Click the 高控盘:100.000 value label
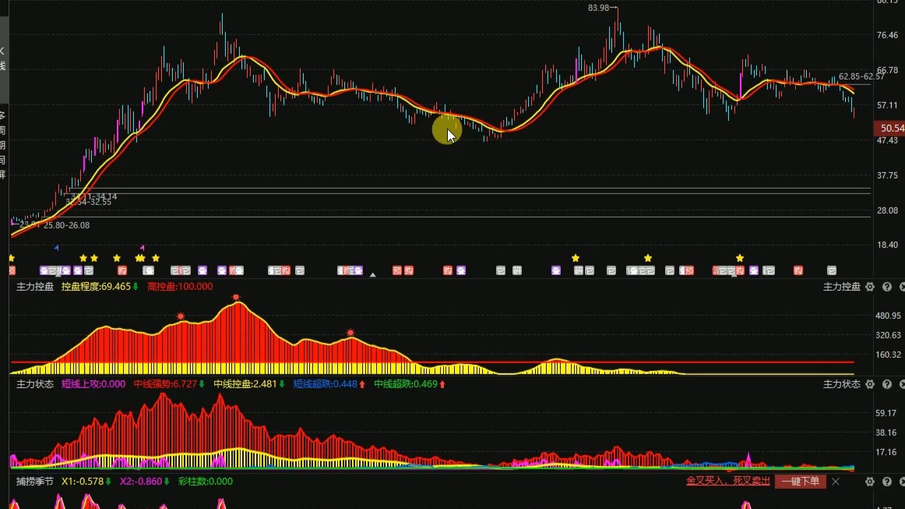 coord(180,287)
